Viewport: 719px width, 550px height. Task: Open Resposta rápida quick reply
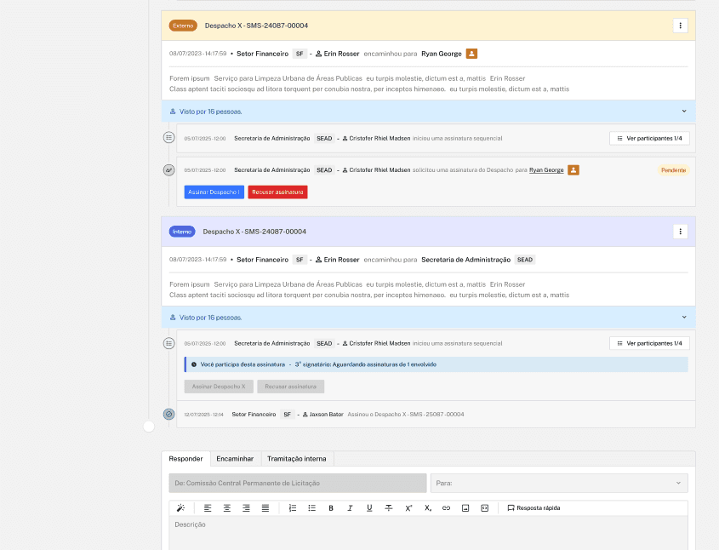click(534, 507)
